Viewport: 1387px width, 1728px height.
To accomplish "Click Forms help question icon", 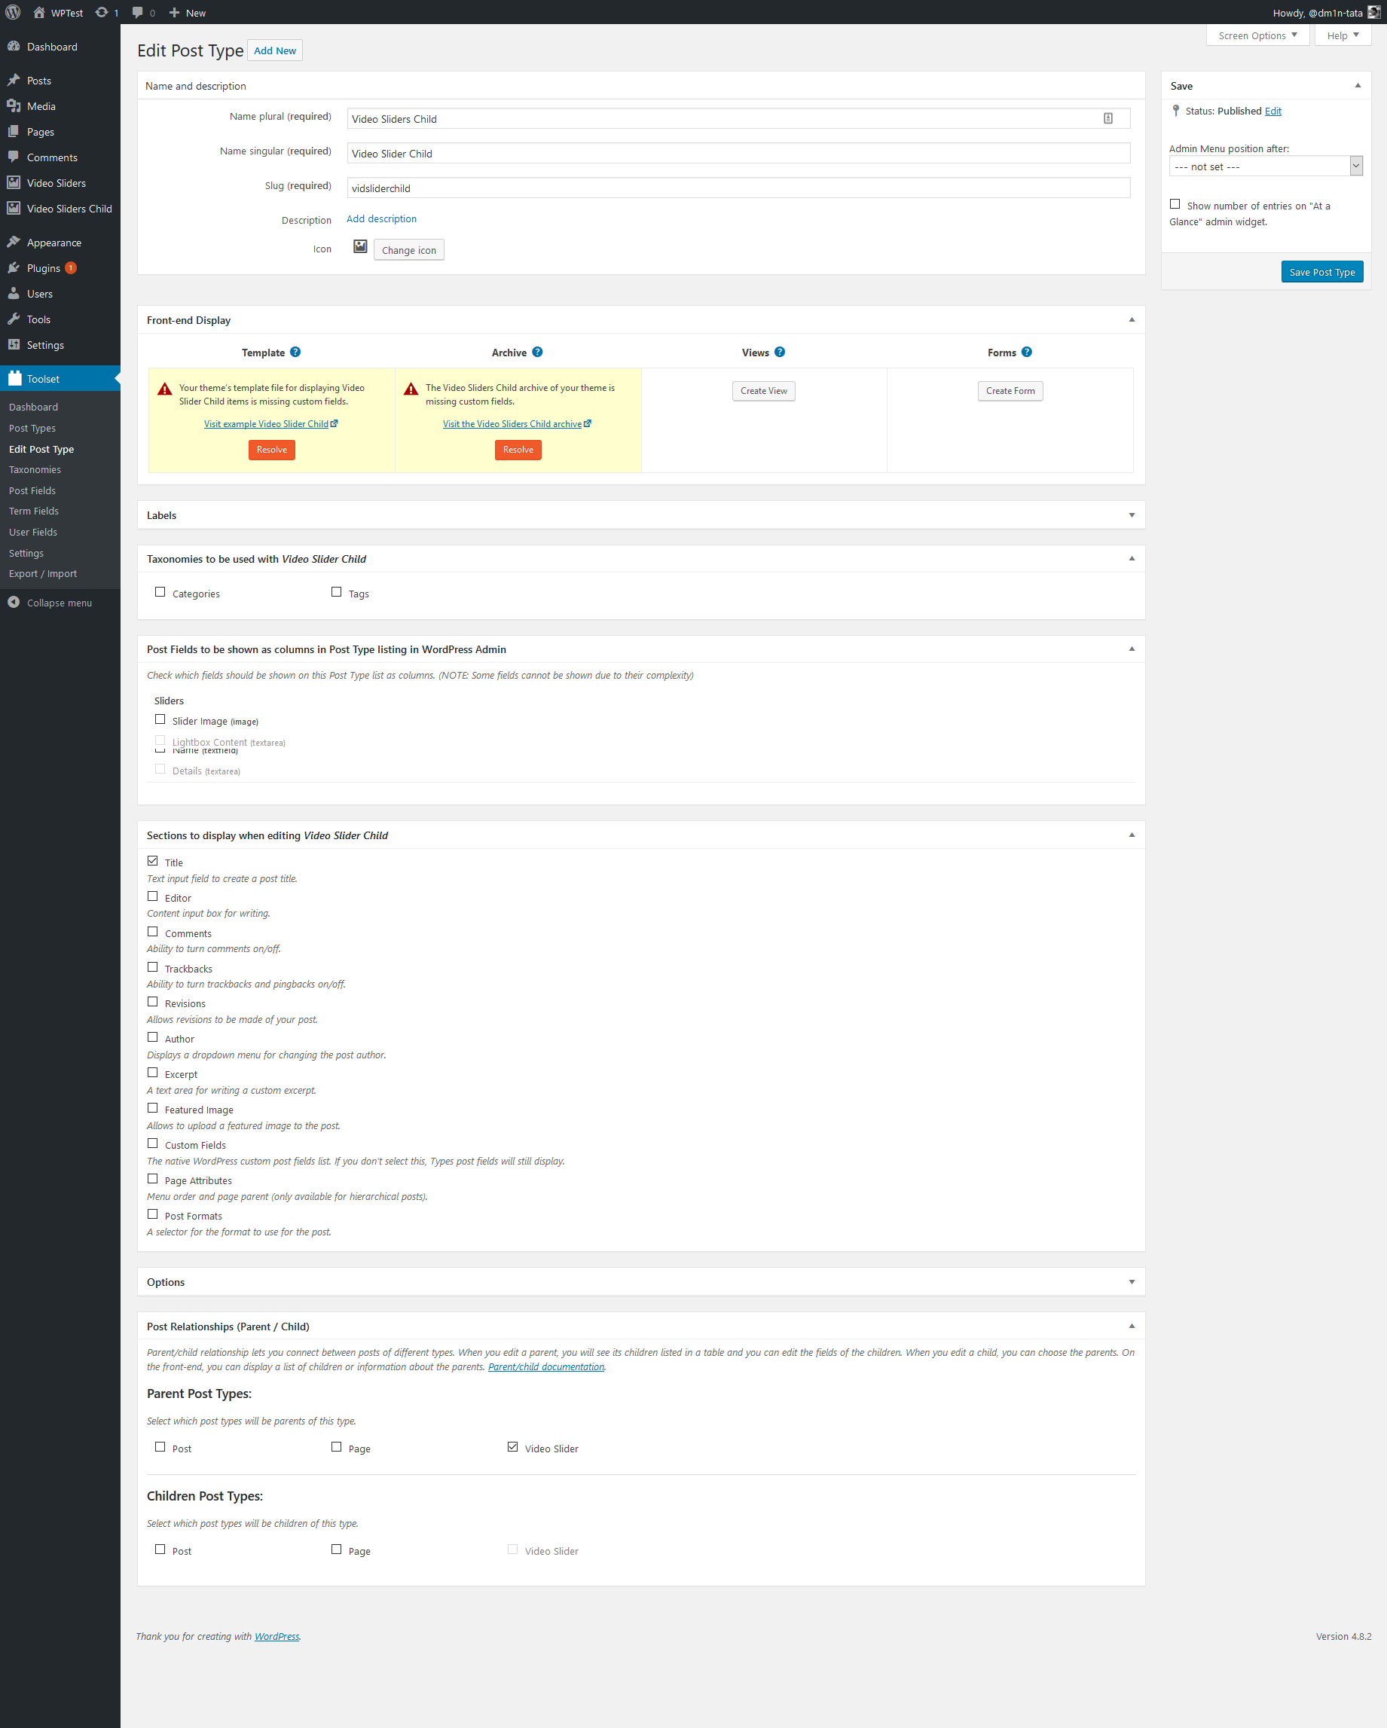I will 1026,352.
